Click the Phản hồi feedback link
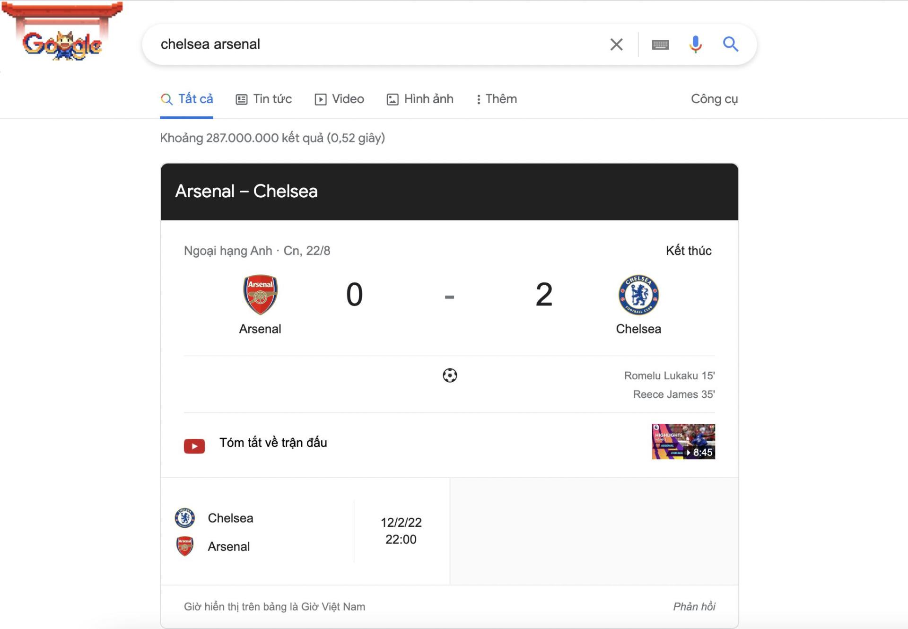Screen dimensions: 908x629 pyautogui.click(x=694, y=606)
